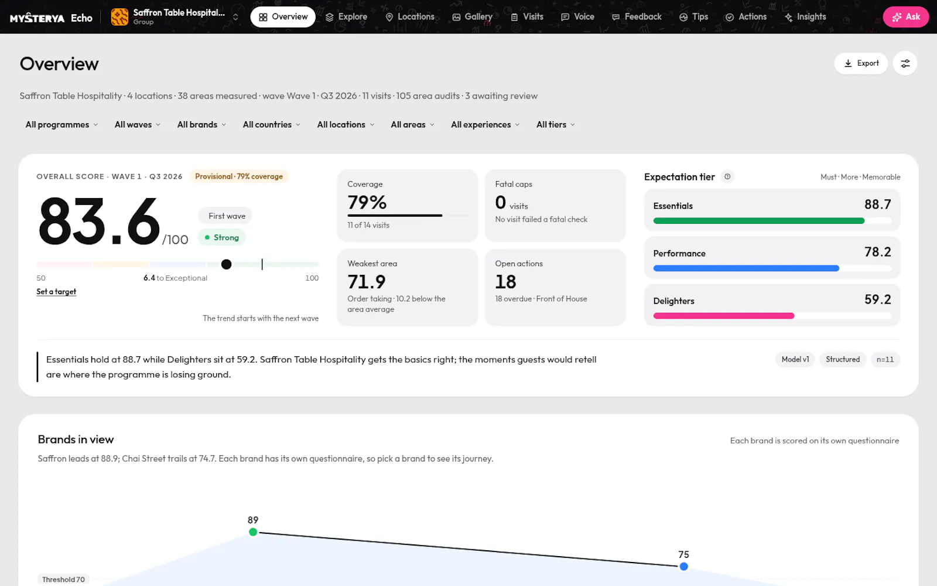Click the Voice speech-bubble icon
Image resolution: width=937 pixels, height=586 pixels.
[x=565, y=17]
